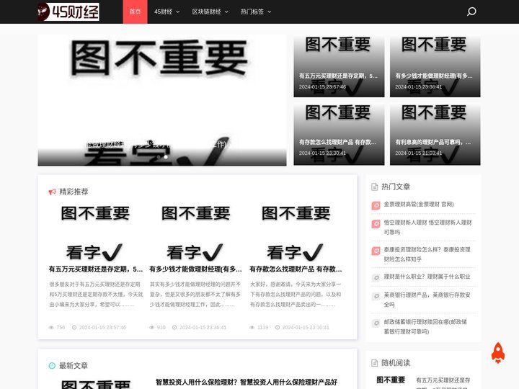This screenshot has height=389, width=519.
Task: Click the document icon beside 随机阅读
Action: pos(374,363)
